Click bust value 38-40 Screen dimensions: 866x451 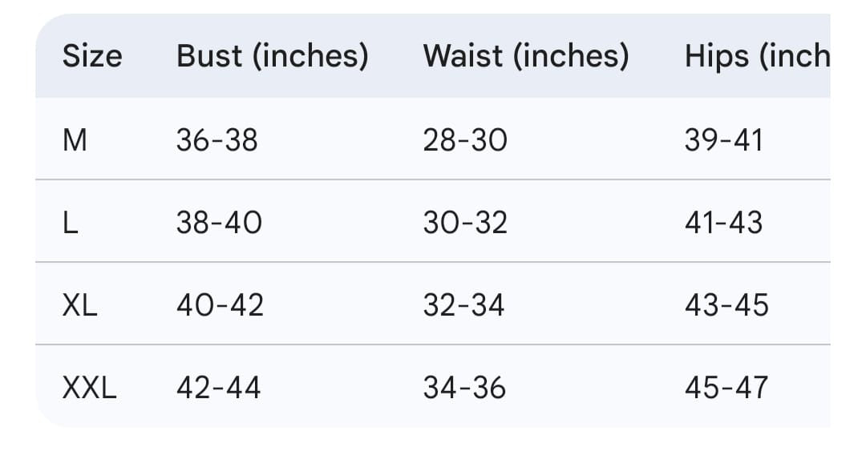(x=219, y=223)
